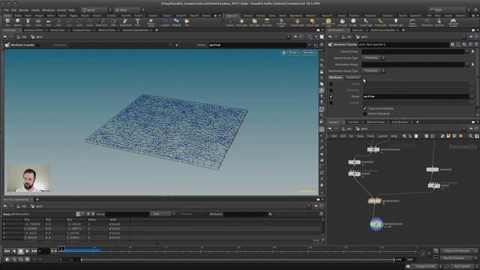The height and width of the screenshot is (270, 480).
Task: Select the Platonic Solids shelf tool
Action: click(151, 22)
